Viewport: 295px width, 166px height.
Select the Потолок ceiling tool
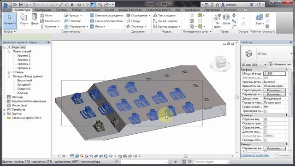point(73,21)
